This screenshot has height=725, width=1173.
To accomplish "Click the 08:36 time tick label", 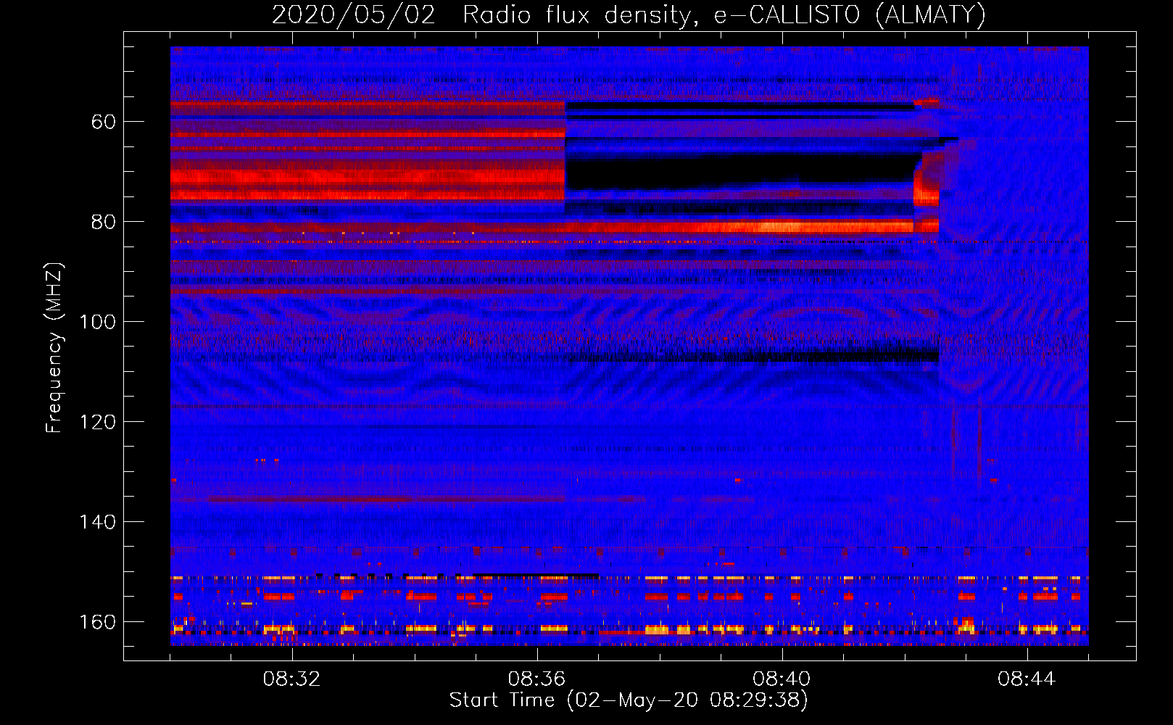I will [537, 679].
